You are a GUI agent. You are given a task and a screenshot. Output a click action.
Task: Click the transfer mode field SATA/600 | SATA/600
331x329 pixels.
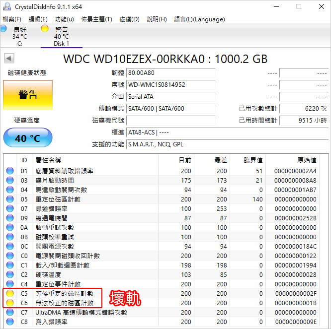click(x=171, y=109)
